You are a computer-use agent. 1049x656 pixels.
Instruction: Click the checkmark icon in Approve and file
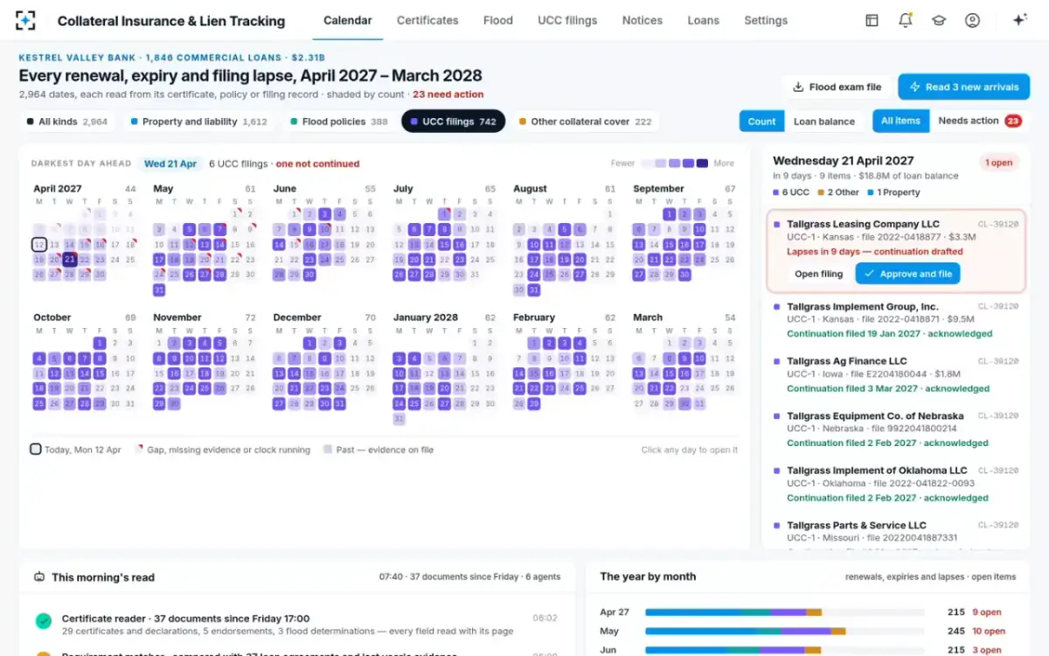pos(869,274)
